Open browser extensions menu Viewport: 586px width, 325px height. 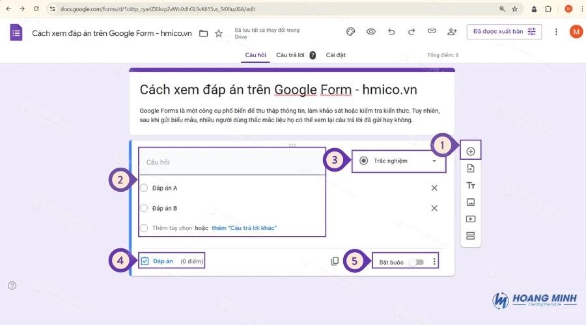pyautogui.click(x=548, y=9)
